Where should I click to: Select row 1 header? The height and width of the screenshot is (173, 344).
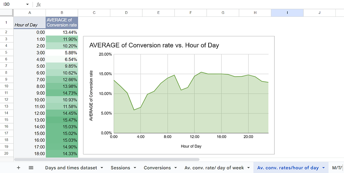pyautogui.click(x=7, y=22)
